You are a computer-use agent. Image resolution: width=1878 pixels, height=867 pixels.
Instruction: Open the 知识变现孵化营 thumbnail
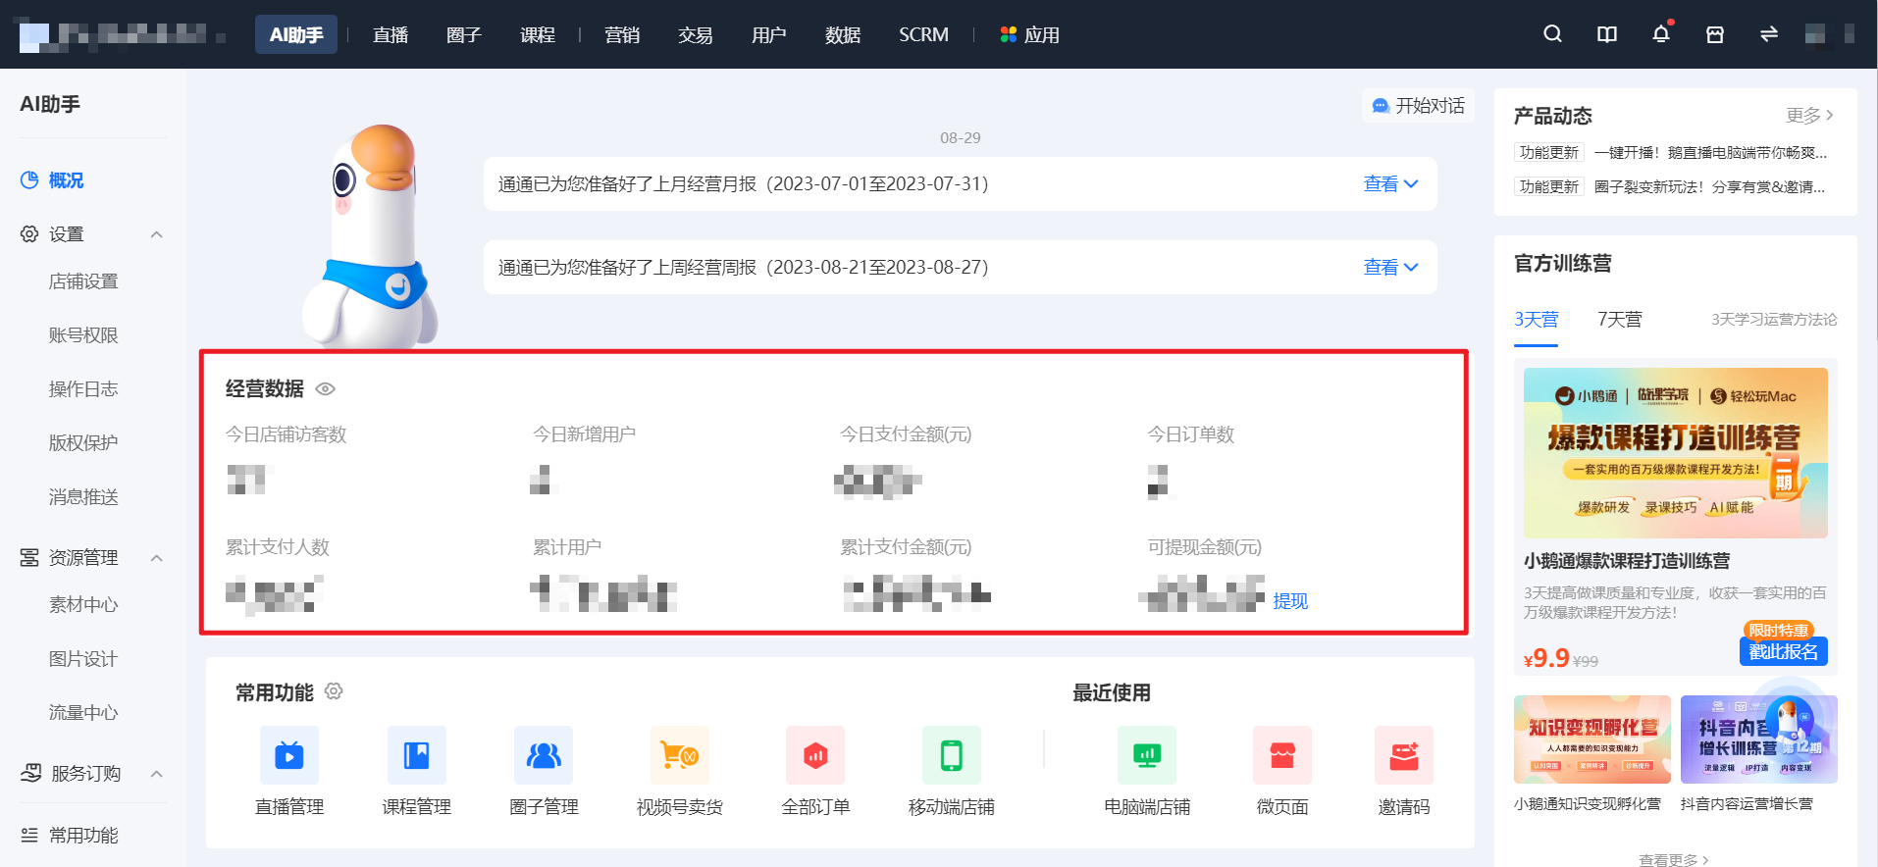[x=1591, y=739]
